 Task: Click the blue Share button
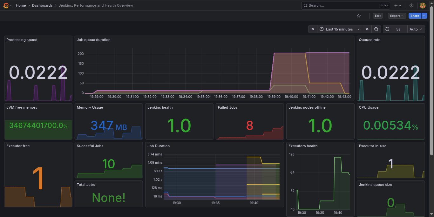415,16
